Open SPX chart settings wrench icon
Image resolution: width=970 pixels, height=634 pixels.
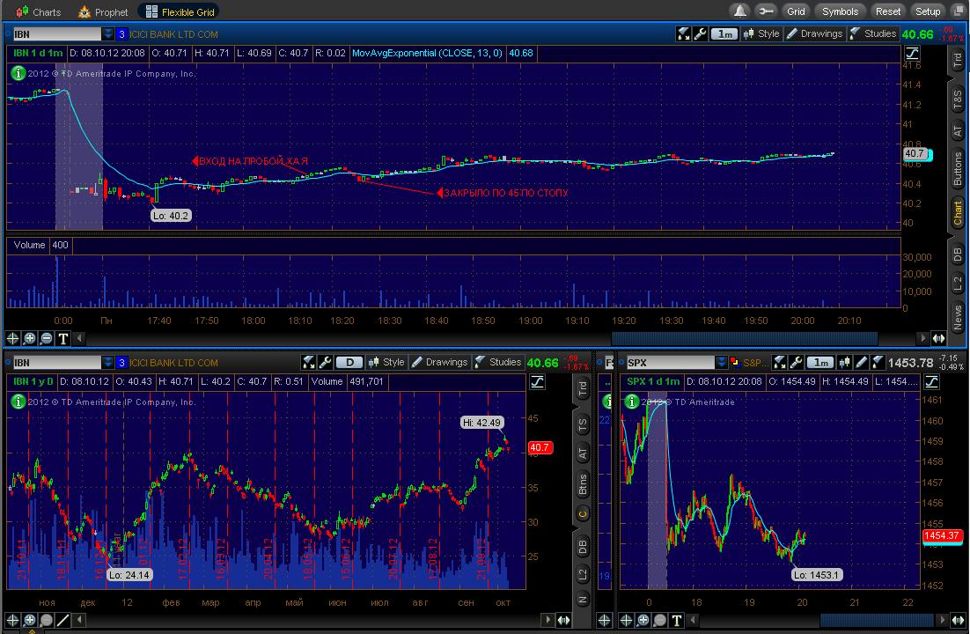797,362
